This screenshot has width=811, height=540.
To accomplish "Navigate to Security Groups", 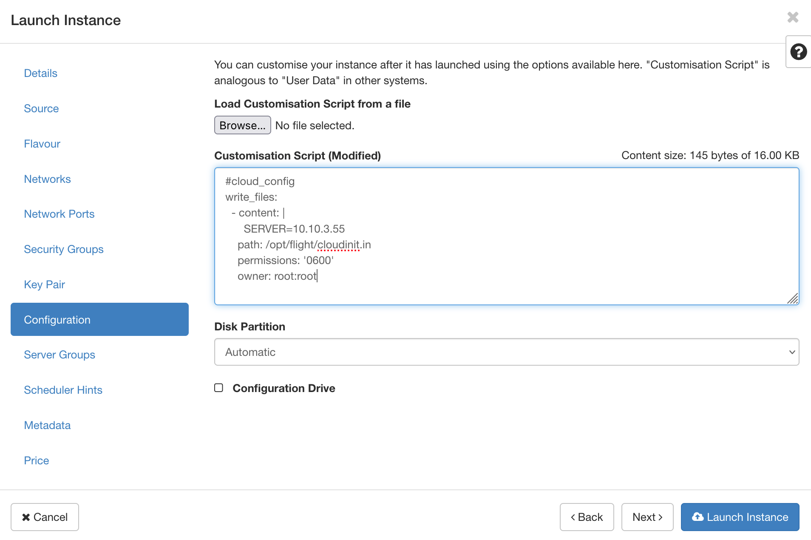I will 63,249.
